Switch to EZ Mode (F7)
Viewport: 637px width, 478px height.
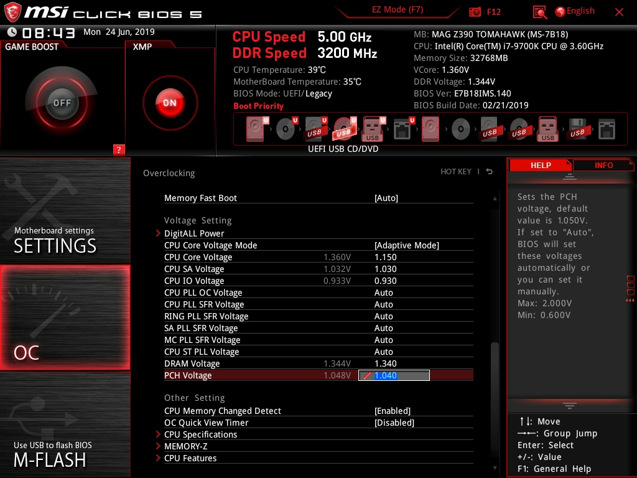point(398,10)
